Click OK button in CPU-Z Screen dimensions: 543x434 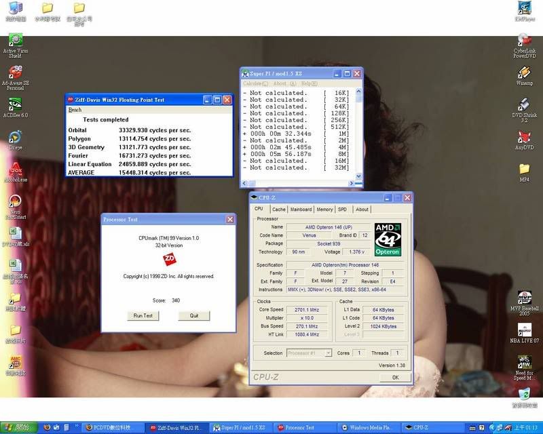[x=396, y=377]
